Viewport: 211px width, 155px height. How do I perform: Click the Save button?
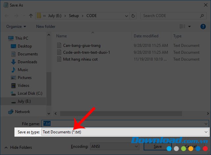[x=157, y=146]
